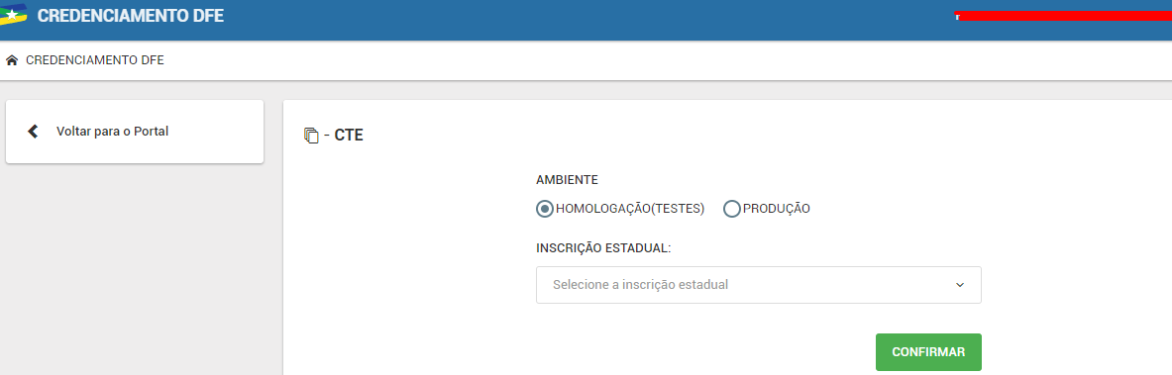
Task: Click the AMBIENTE section label
Action: pyautogui.click(x=568, y=180)
